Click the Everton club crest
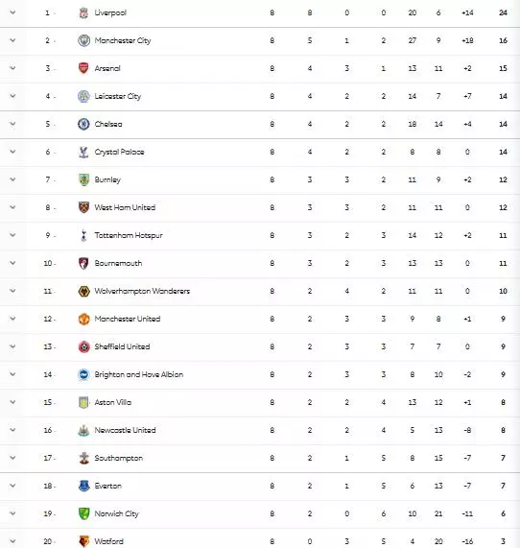This screenshot has width=520, height=548. point(83,486)
